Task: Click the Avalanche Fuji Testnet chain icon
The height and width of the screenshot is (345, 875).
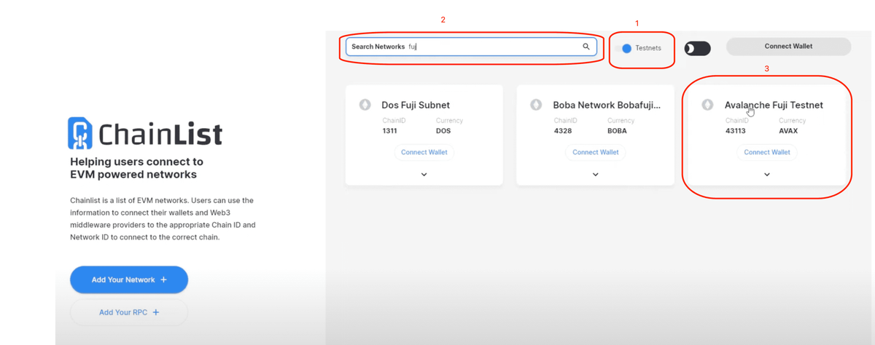Action: pos(707,105)
